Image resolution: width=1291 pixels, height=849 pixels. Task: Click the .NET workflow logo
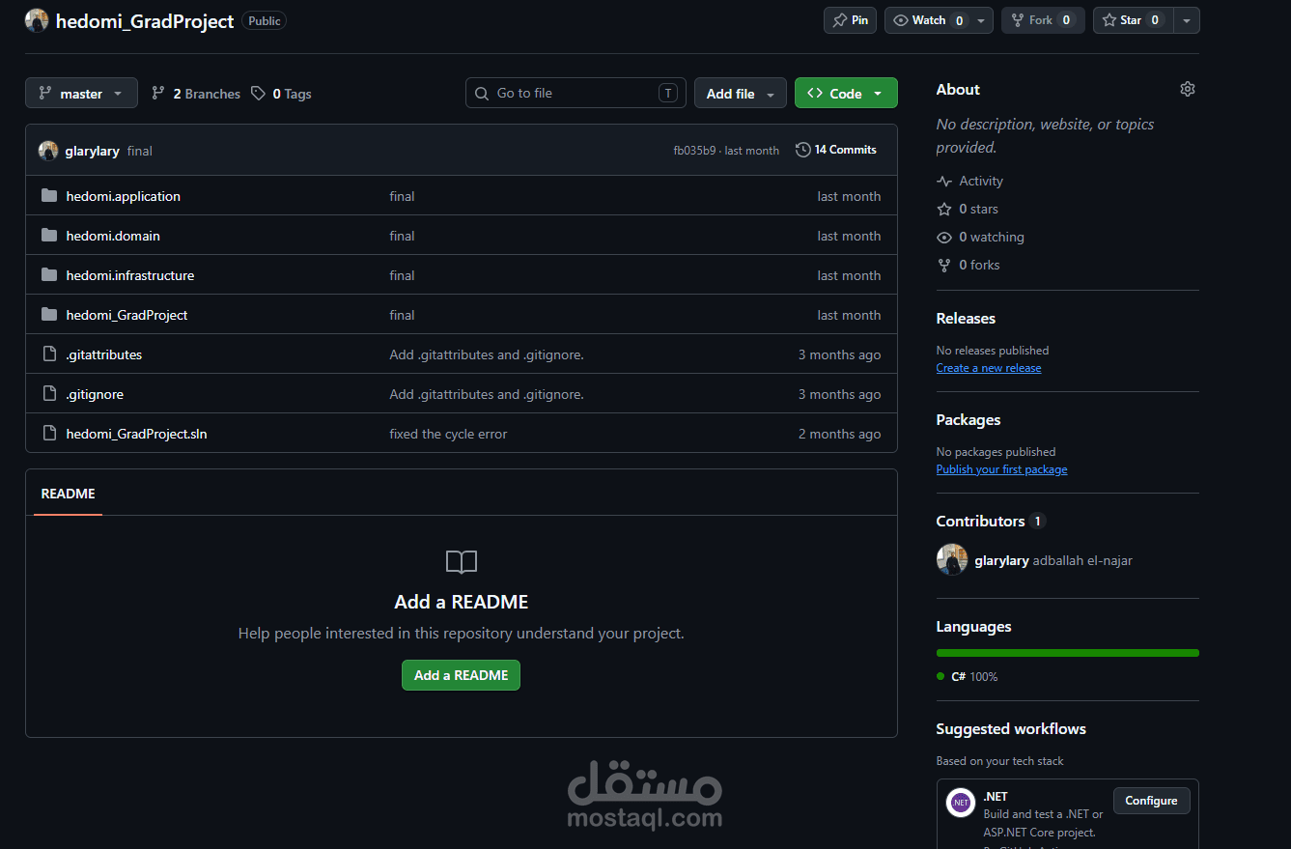pos(961,803)
